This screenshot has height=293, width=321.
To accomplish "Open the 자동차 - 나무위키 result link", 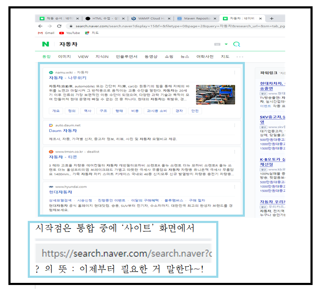I will coord(68,78).
